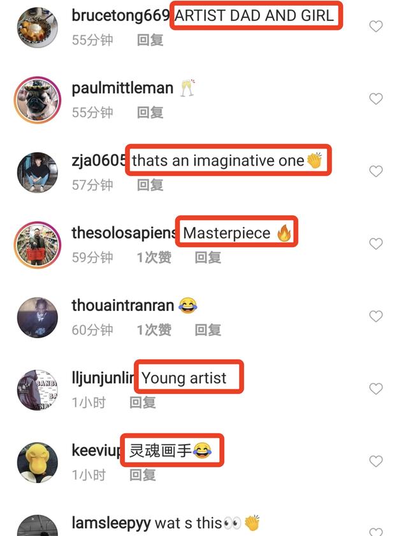Open paulmittleman's pug avatar story

point(37,100)
